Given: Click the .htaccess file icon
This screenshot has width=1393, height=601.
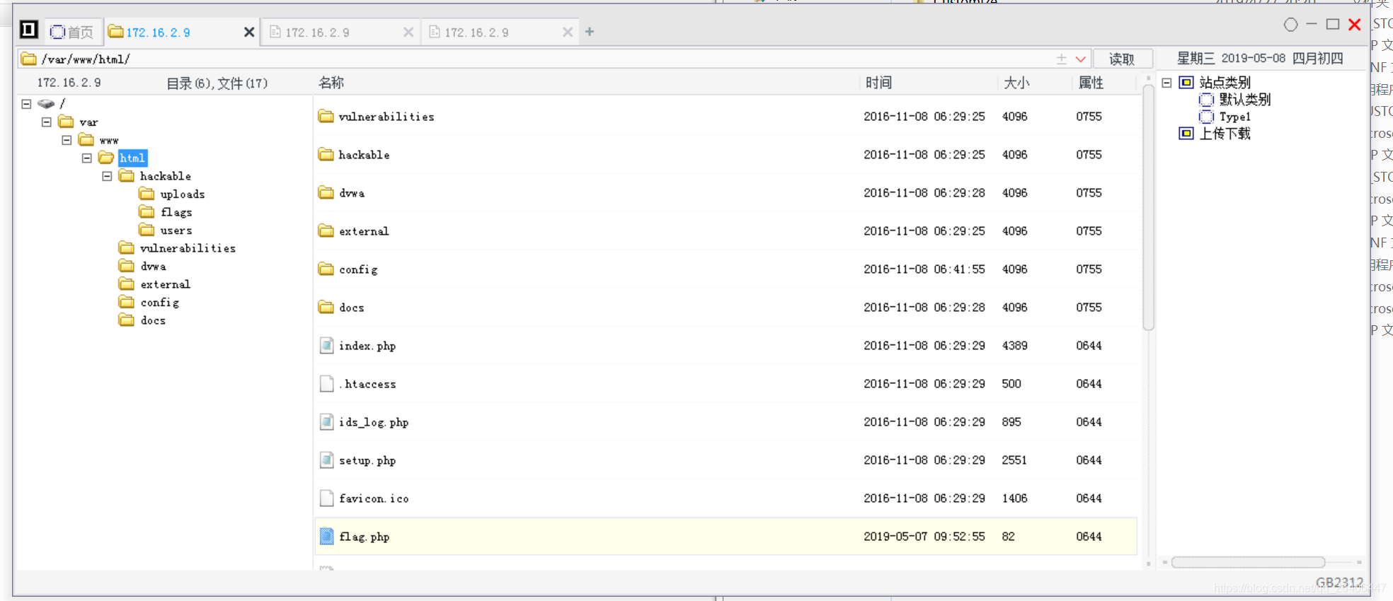Looking at the screenshot, I should point(326,383).
